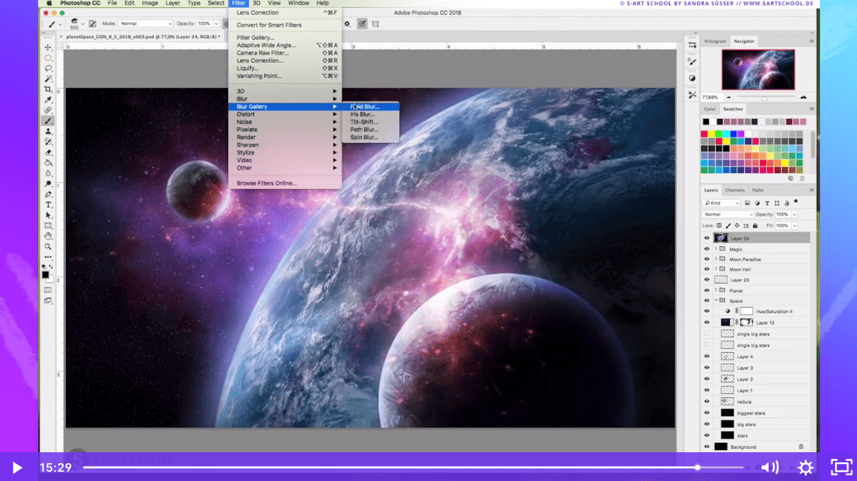
Task: Select the History Brush tool
Action: tap(48, 141)
